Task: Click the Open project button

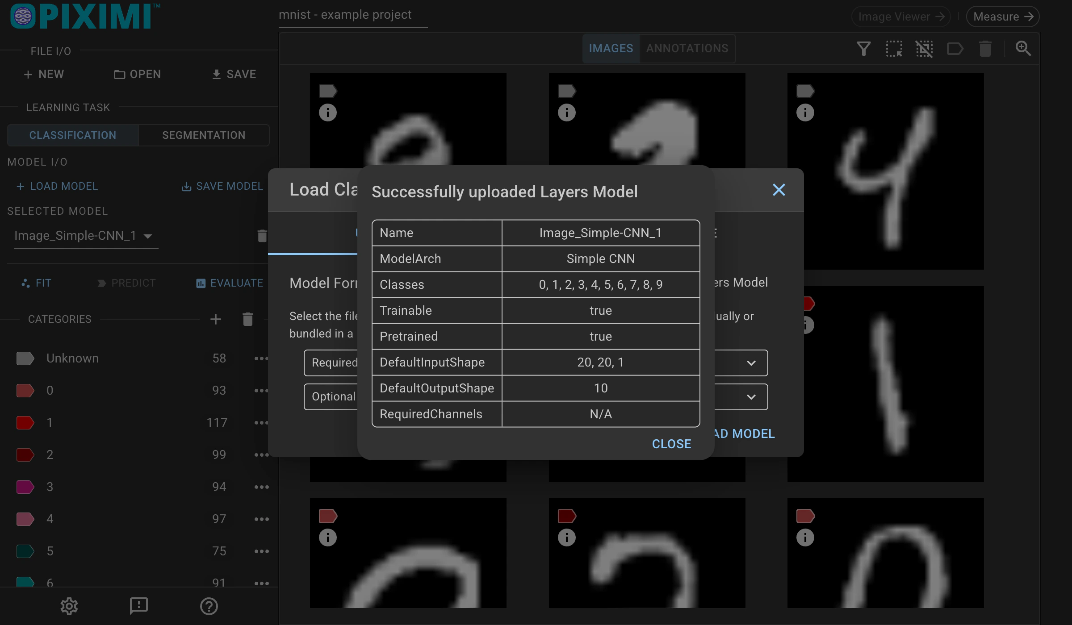Action: click(138, 74)
